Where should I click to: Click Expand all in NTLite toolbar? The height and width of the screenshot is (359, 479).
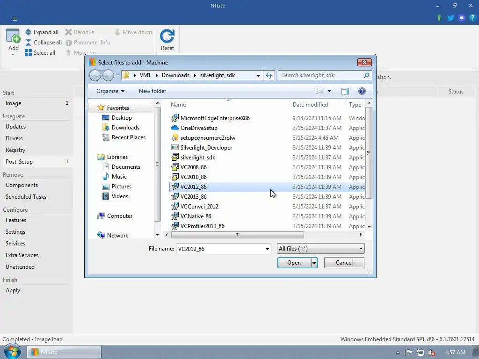click(x=42, y=32)
